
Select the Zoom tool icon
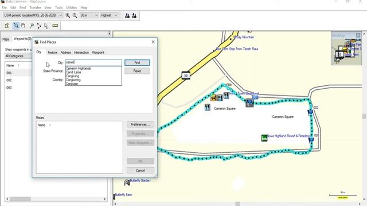tap(16, 26)
